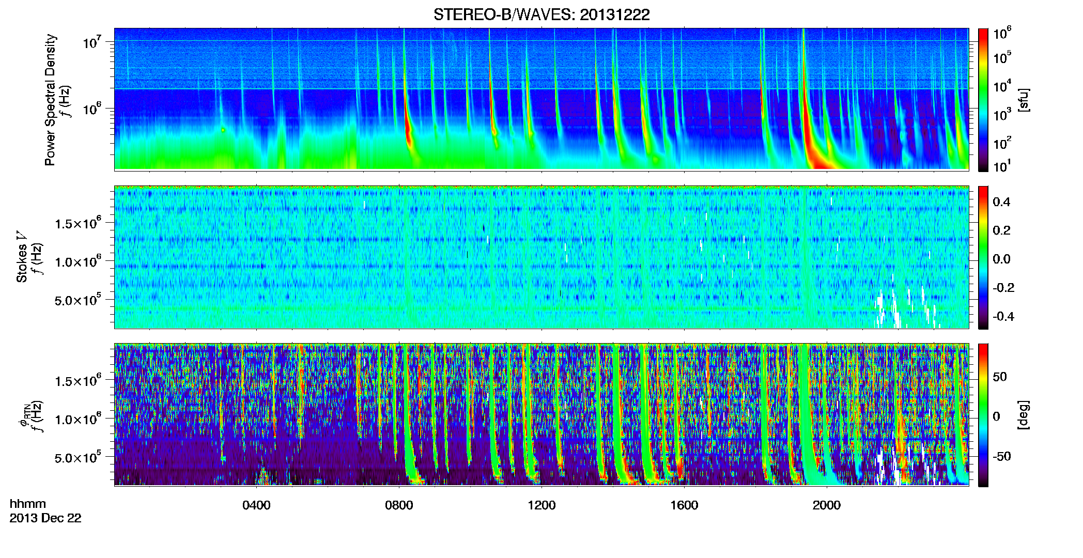
Task: Click the 2000 time tick label
Action: coord(827,505)
